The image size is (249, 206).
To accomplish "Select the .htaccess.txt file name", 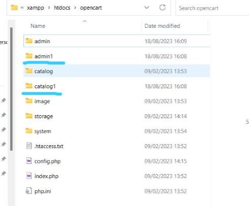I will tap(49, 146).
